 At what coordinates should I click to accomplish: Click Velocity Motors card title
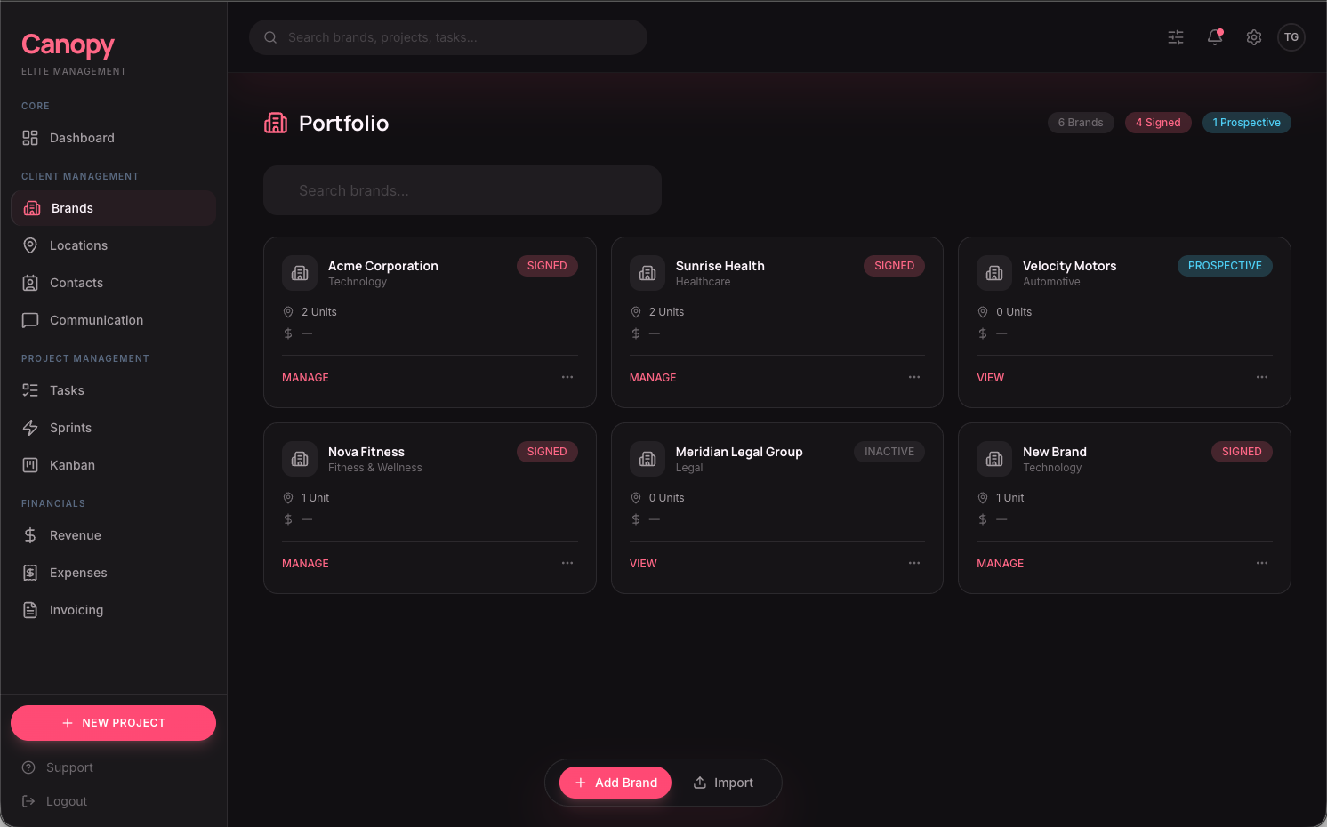pos(1069,266)
